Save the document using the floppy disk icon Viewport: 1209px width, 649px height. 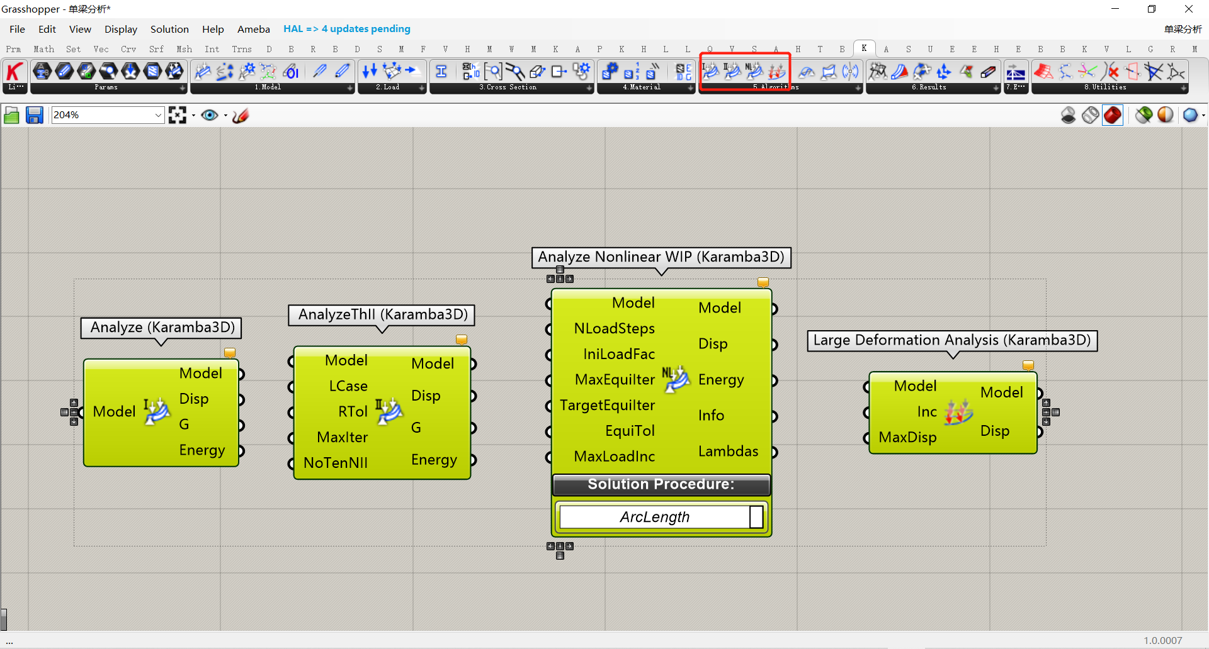(x=34, y=115)
